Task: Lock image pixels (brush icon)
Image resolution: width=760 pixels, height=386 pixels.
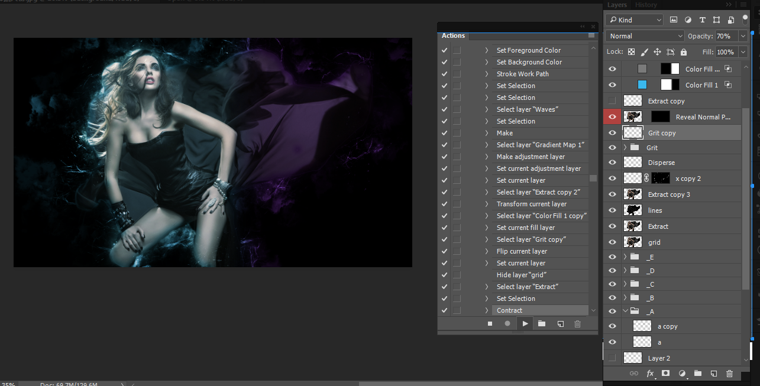Action: 644,52
